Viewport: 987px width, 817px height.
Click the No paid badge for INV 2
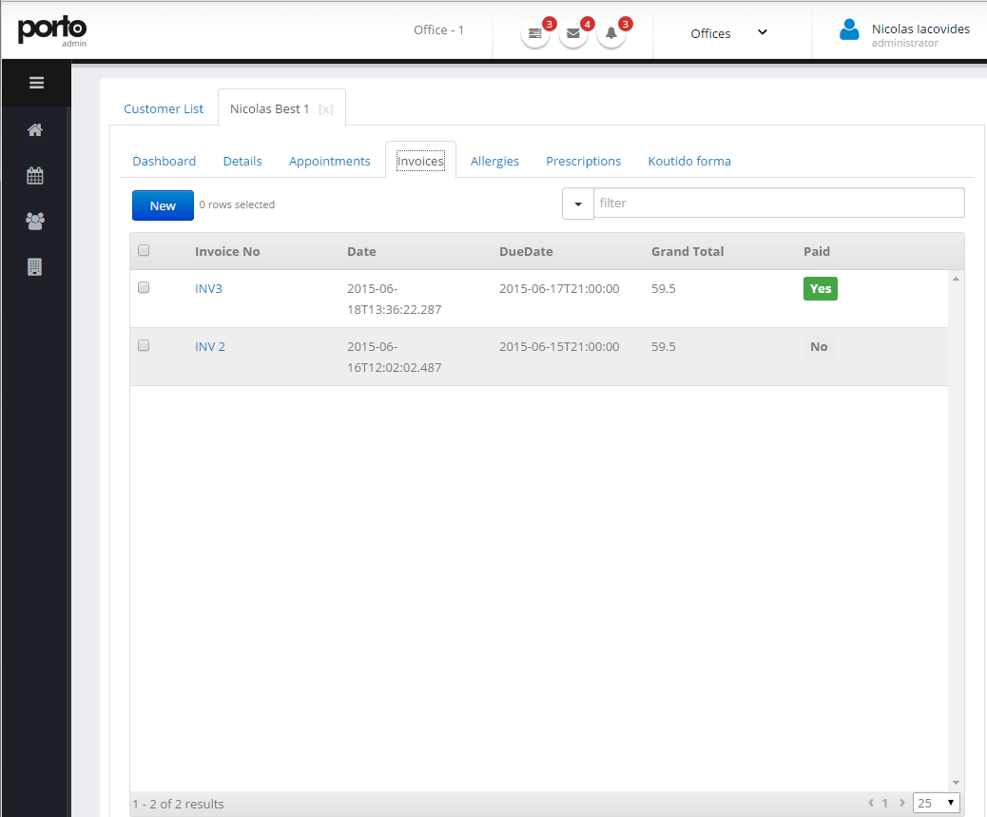(x=819, y=347)
